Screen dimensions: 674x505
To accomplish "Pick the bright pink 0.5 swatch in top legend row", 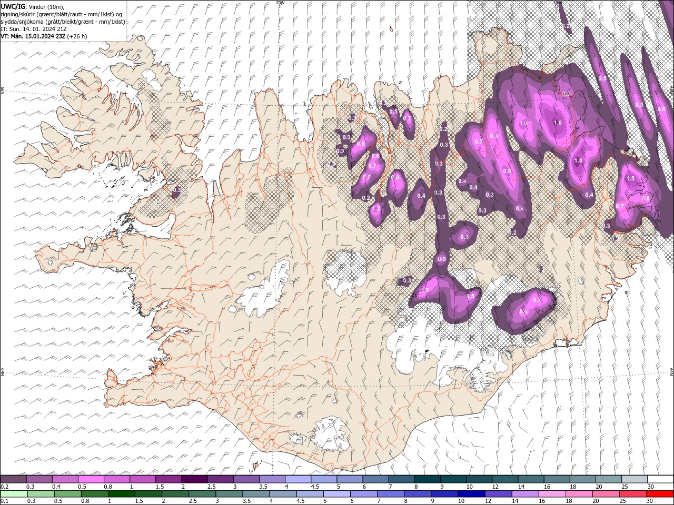I will pos(91,479).
